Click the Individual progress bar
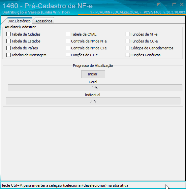 [x=93, y=101]
